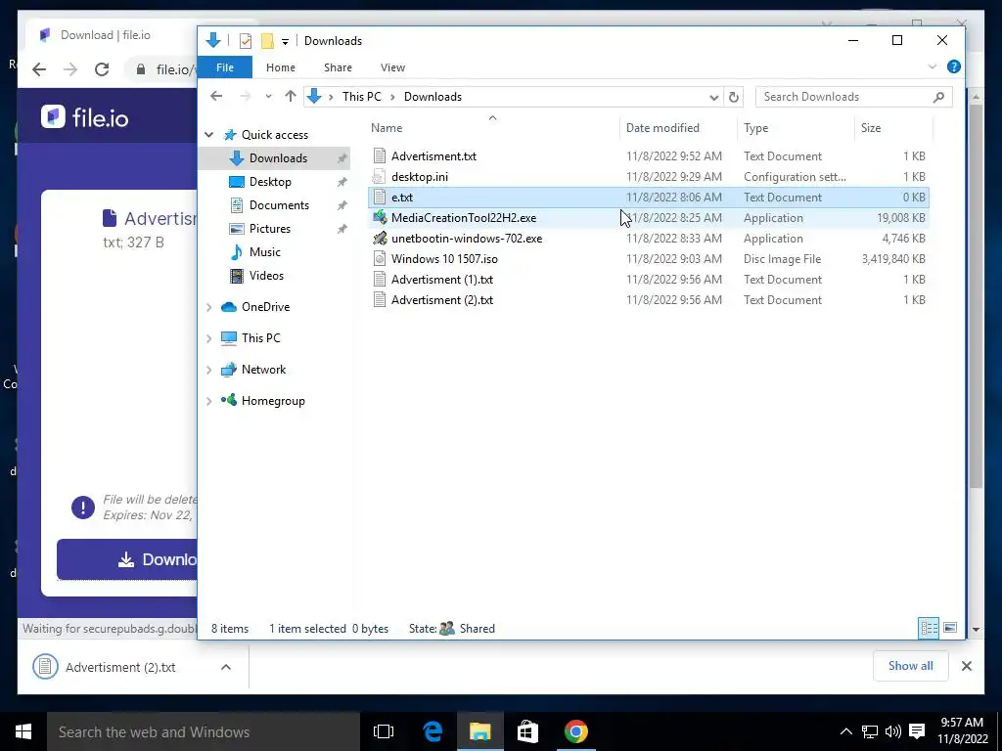Screen dimensions: 1002x751
Task: Refresh the Downloads folder view
Action: 734,97
